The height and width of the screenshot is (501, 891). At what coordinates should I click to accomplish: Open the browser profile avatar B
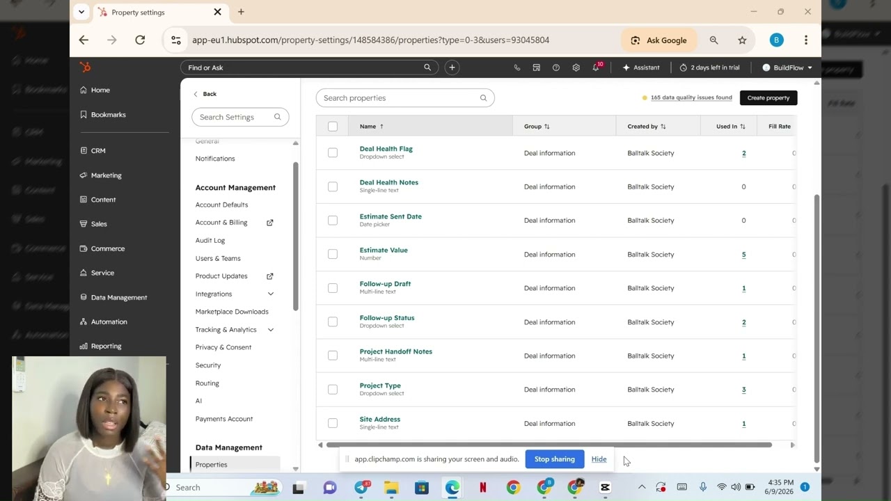click(777, 40)
